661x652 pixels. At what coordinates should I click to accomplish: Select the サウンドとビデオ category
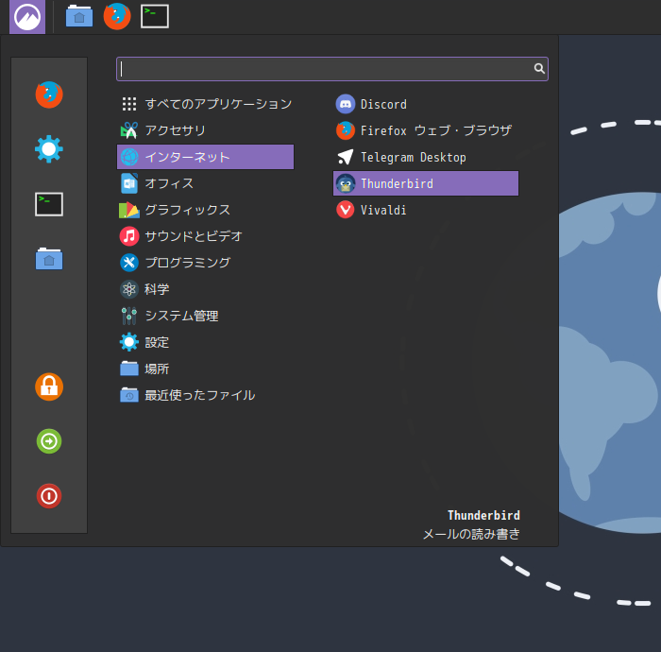(205, 236)
